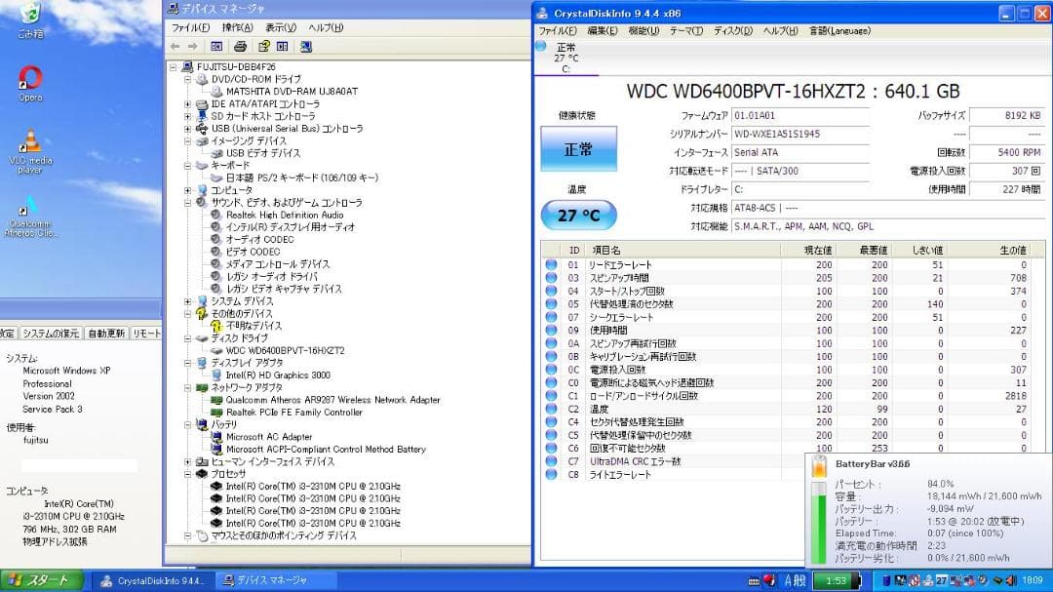This screenshot has width=1053, height=592.
Task: Click the 項目名 column header
Action: 683,250
